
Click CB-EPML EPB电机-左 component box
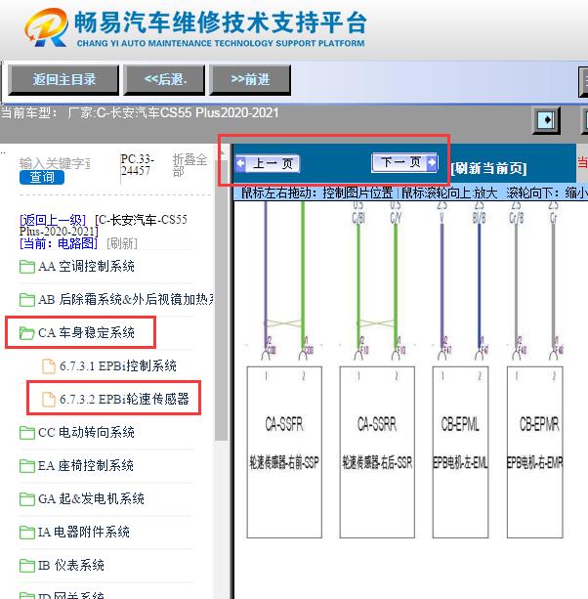[x=460, y=452]
